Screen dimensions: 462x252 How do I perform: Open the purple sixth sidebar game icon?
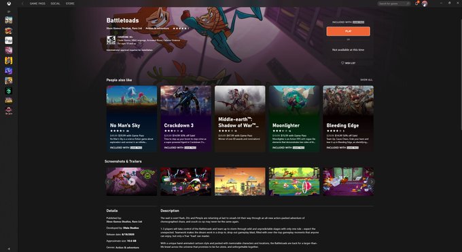pos(9,70)
